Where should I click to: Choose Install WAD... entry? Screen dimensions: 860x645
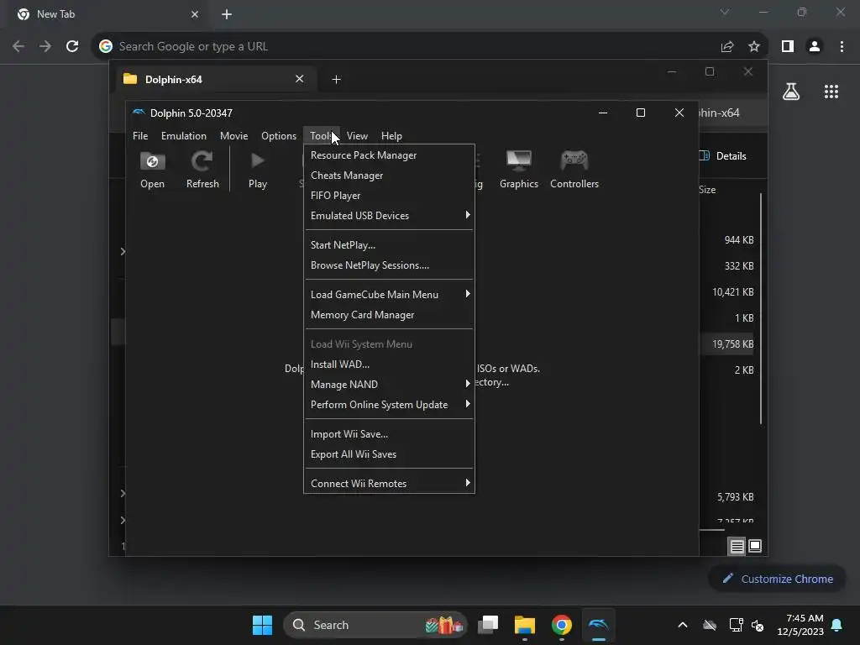coord(389,364)
